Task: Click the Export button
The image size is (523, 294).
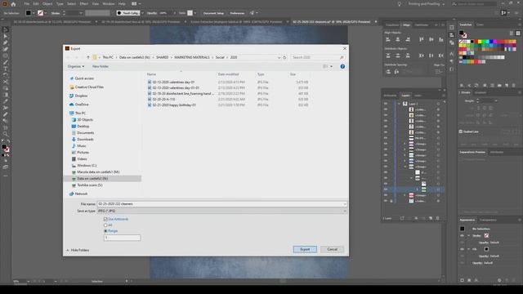Action: 305,249
